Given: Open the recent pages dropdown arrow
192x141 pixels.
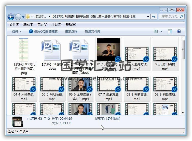Looking at the screenshot, I should click(x=23, y=17).
